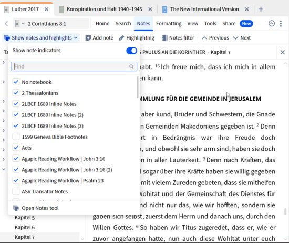Open the resource dropdown beside 2 Corinthians
Image resolution: width=289 pixels, height=243 pixels.
point(23,24)
